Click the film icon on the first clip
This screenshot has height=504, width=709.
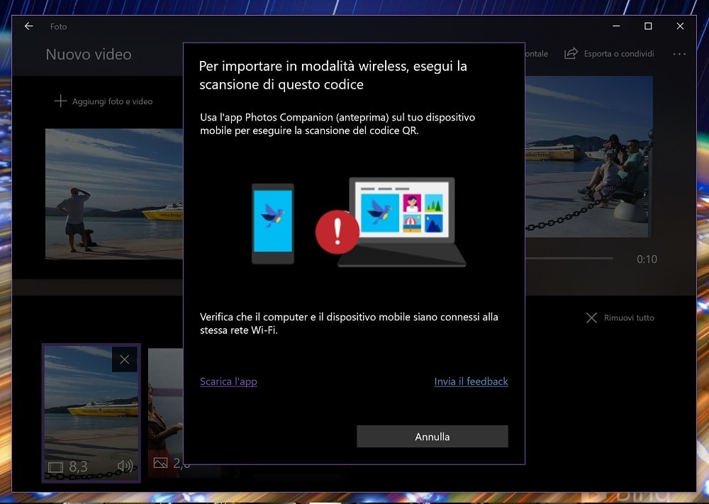pos(55,467)
